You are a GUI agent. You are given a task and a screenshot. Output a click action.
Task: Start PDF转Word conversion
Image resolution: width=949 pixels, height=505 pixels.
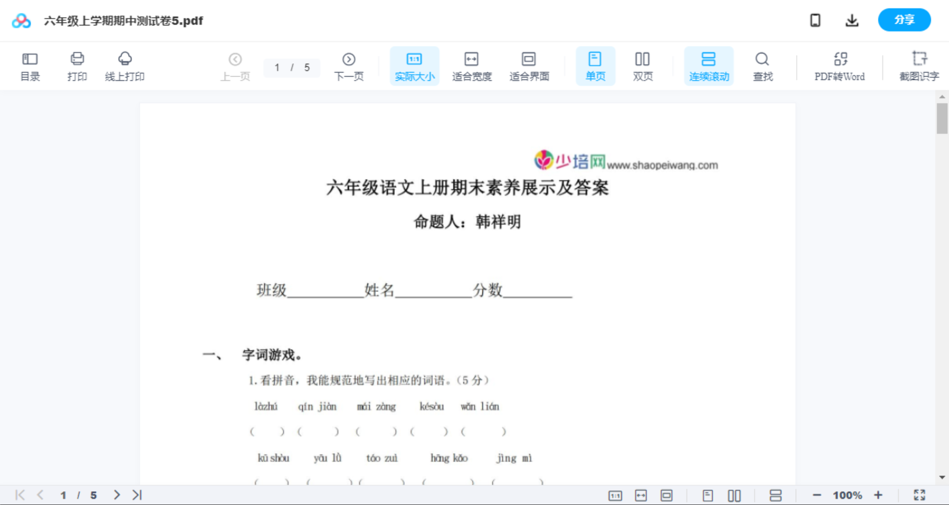click(839, 66)
